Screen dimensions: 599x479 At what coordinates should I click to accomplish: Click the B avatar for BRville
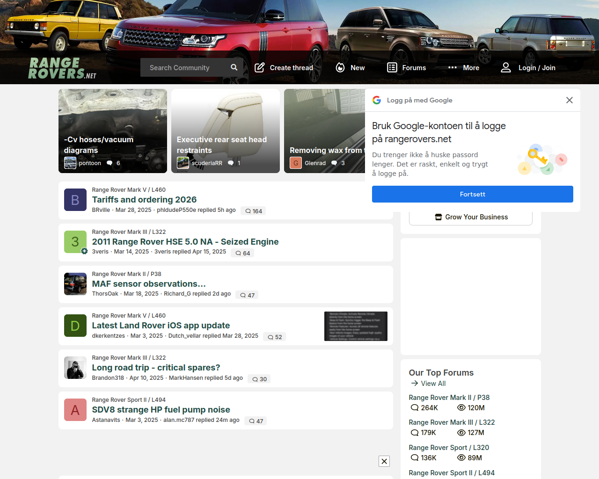pyautogui.click(x=75, y=200)
